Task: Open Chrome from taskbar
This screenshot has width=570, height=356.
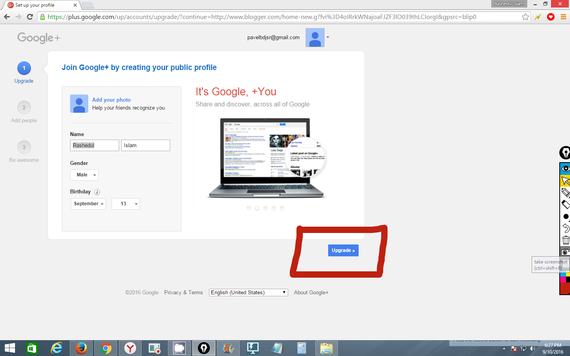Action: [x=106, y=348]
